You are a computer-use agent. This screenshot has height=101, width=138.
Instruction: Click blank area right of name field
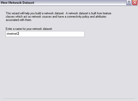coord(110,34)
